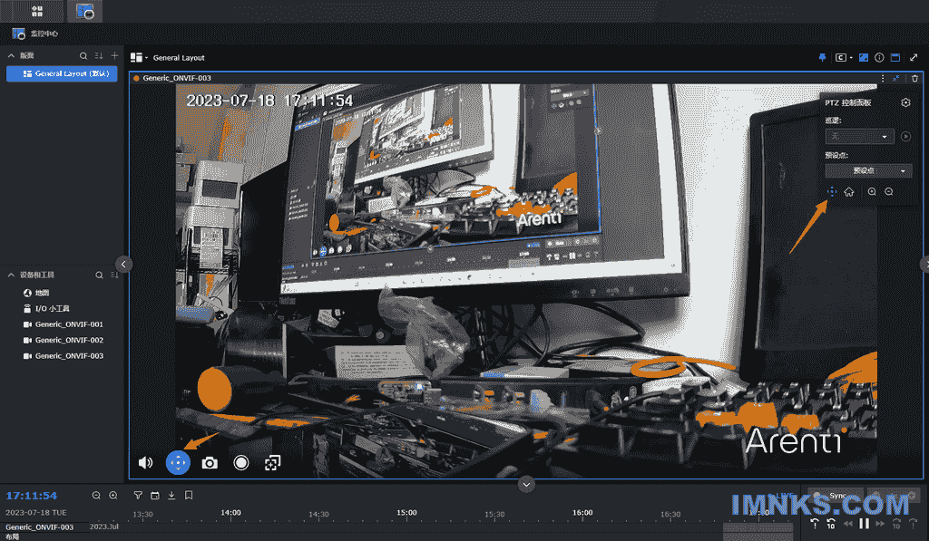Show info with the circled i icon
This screenshot has height=541, width=929.
pos(879,57)
